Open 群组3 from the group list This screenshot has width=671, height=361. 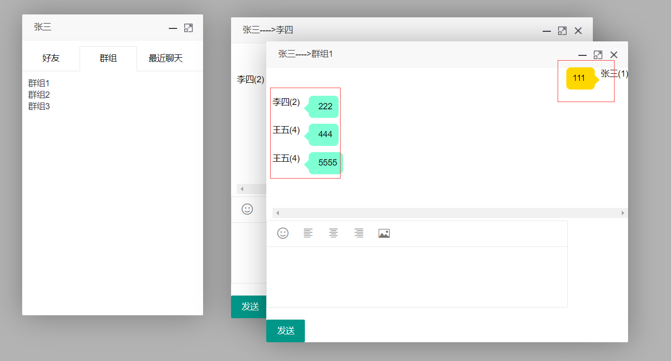(39, 106)
